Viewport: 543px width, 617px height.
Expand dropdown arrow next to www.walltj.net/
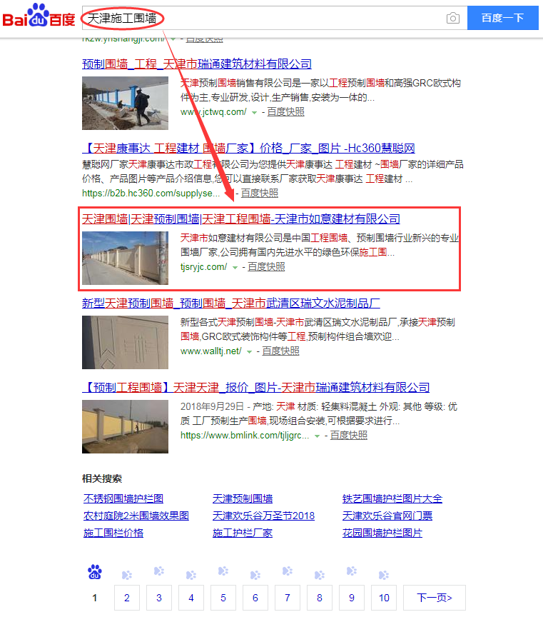(249, 352)
